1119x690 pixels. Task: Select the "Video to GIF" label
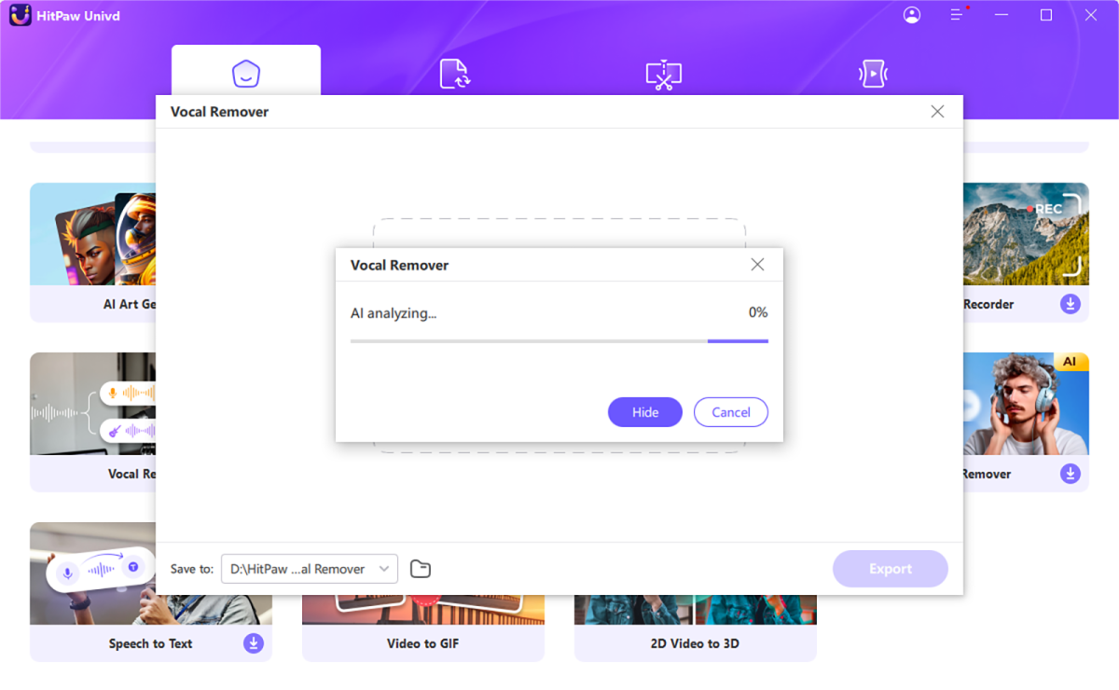(423, 643)
